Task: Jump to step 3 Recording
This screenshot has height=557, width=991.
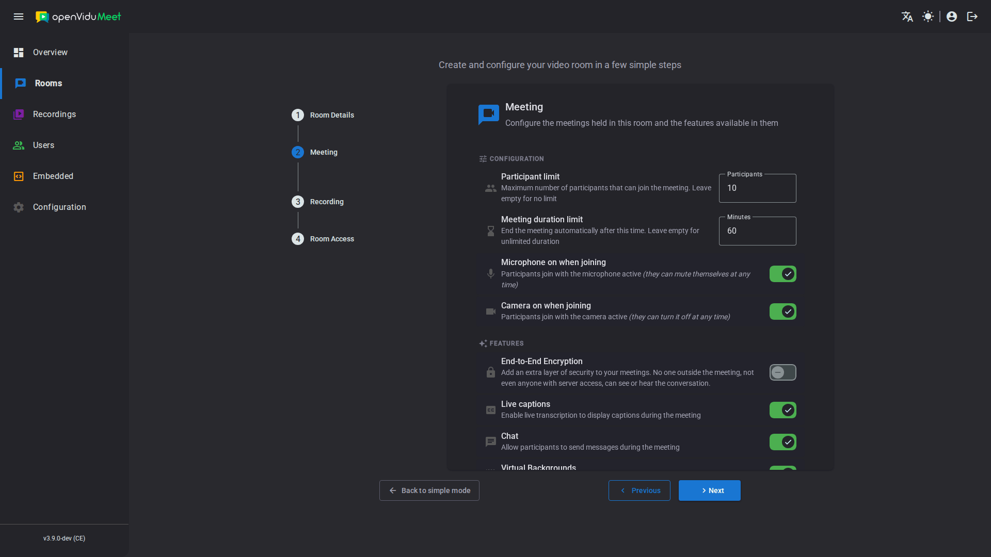Action: [x=318, y=202]
